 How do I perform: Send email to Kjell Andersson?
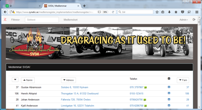point(169,105)
